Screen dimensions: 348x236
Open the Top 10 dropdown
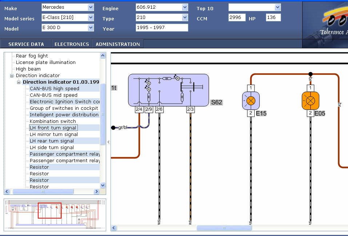[278, 7]
